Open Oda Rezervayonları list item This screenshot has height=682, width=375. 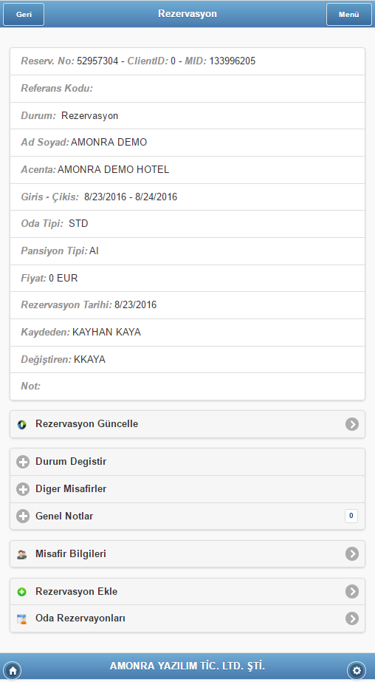tap(187, 618)
